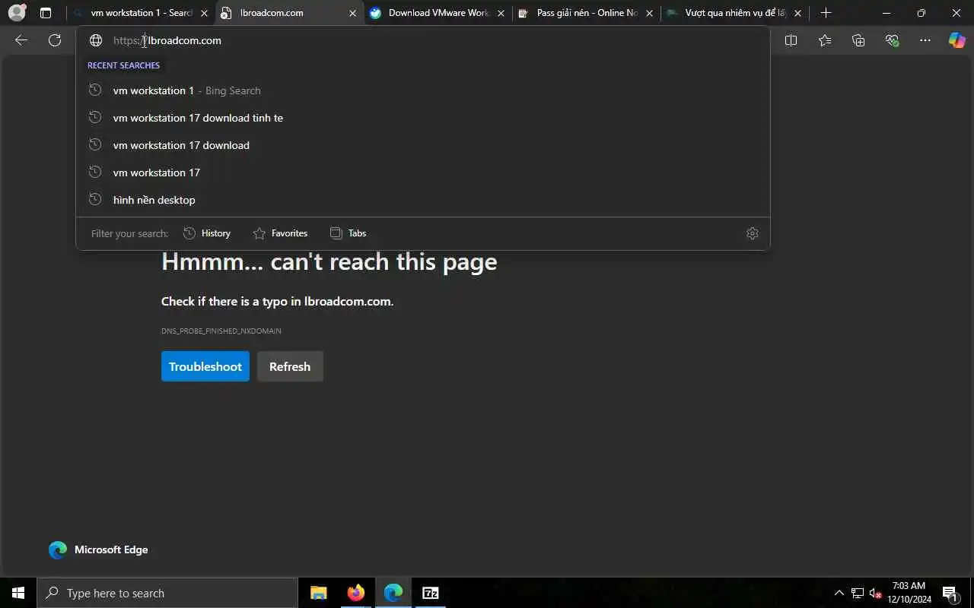
Task: Close the Pass giải nén tab
Action: pyautogui.click(x=649, y=13)
